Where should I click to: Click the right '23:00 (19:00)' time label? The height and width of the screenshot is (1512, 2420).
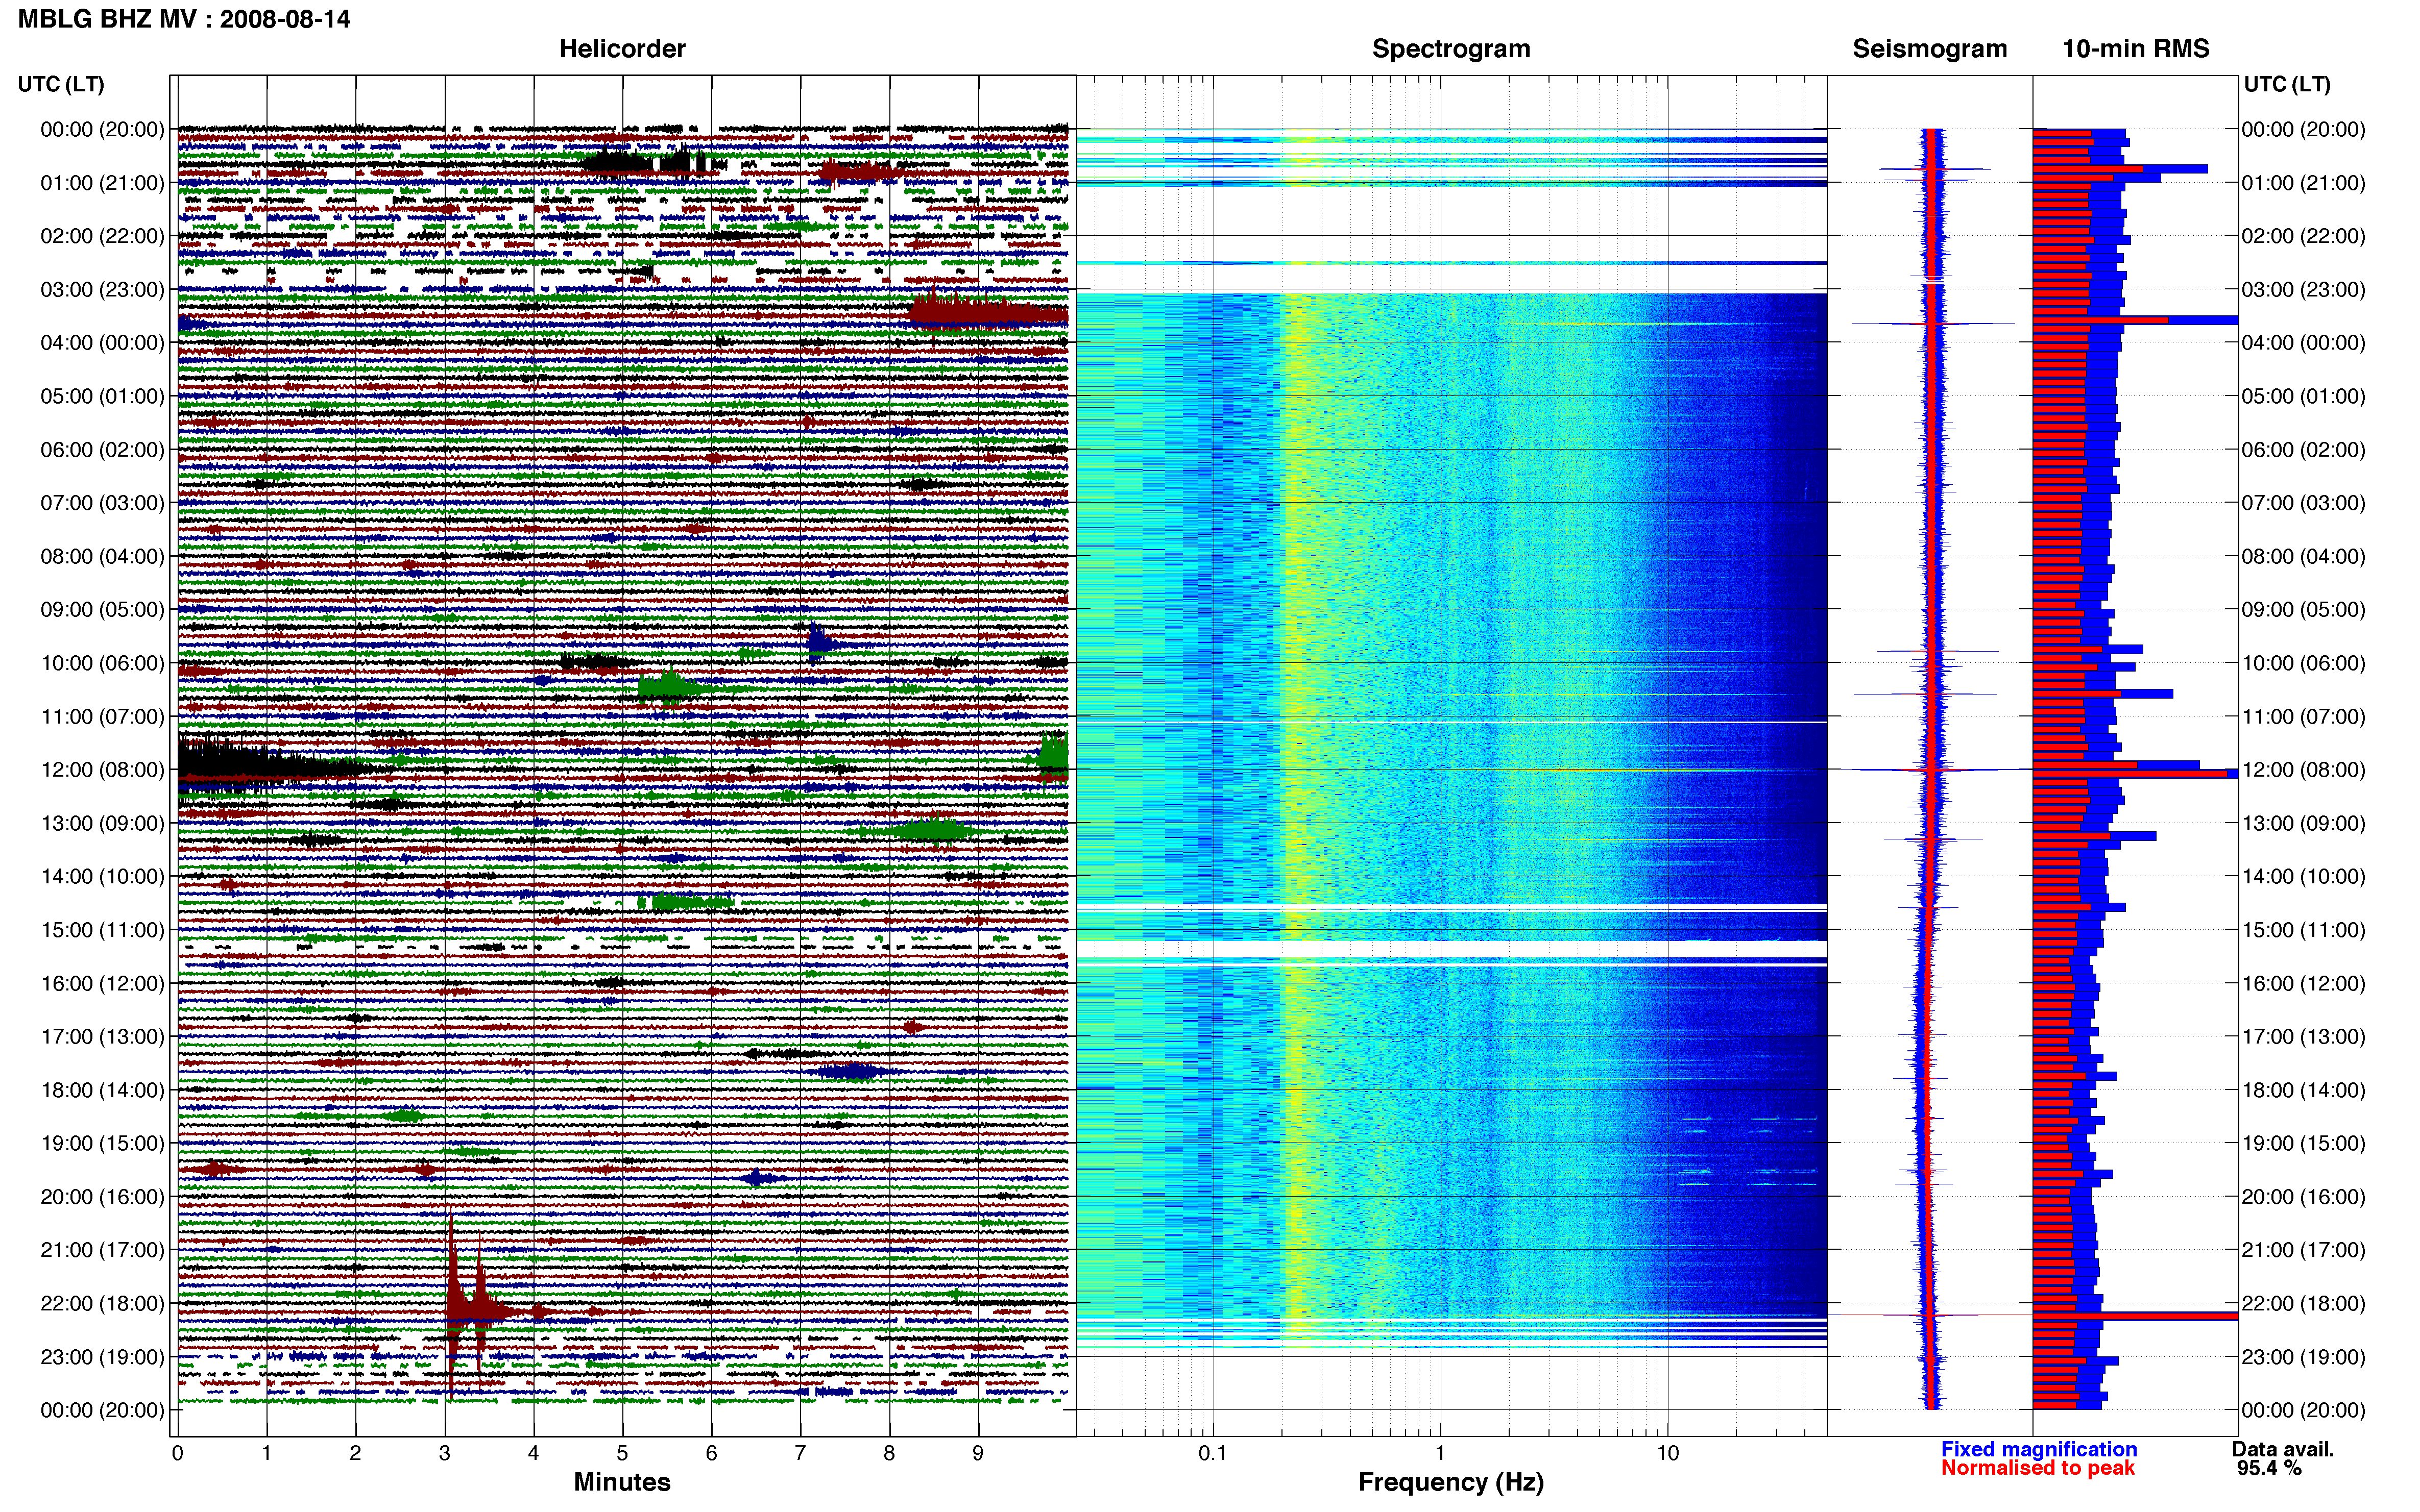click(x=2303, y=1357)
